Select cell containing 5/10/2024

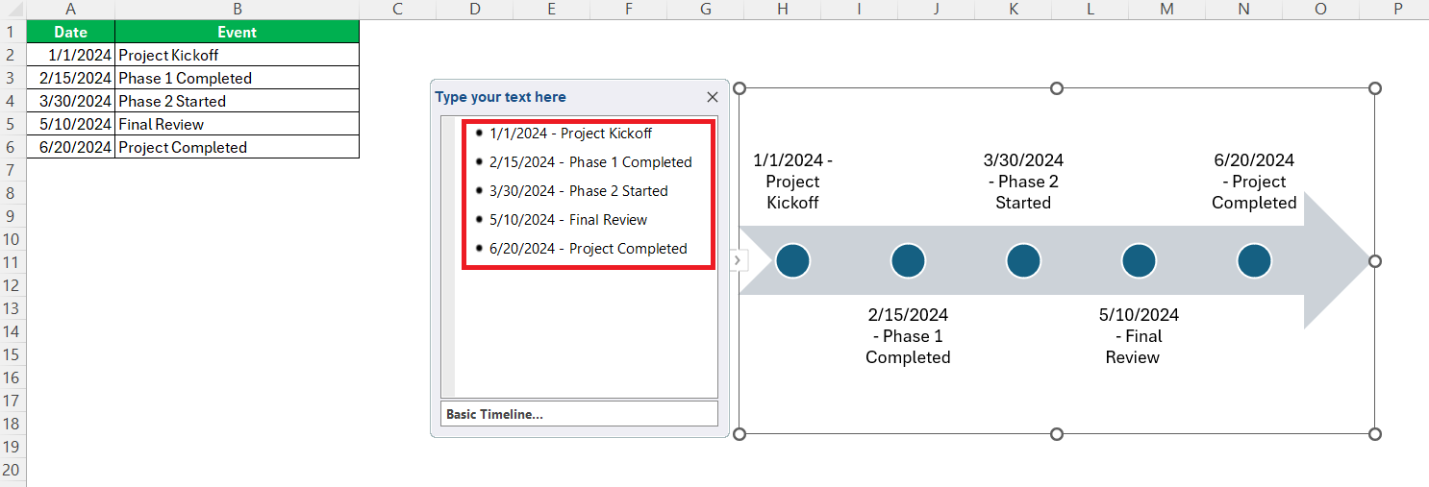point(70,124)
